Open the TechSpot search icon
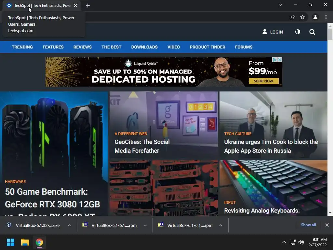The height and width of the screenshot is (250, 333). [x=312, y=32]
